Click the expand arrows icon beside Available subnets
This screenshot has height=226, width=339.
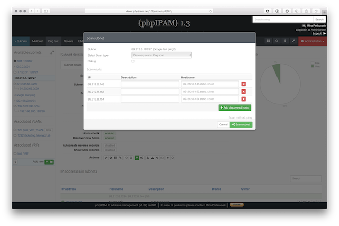coord(52,53)
